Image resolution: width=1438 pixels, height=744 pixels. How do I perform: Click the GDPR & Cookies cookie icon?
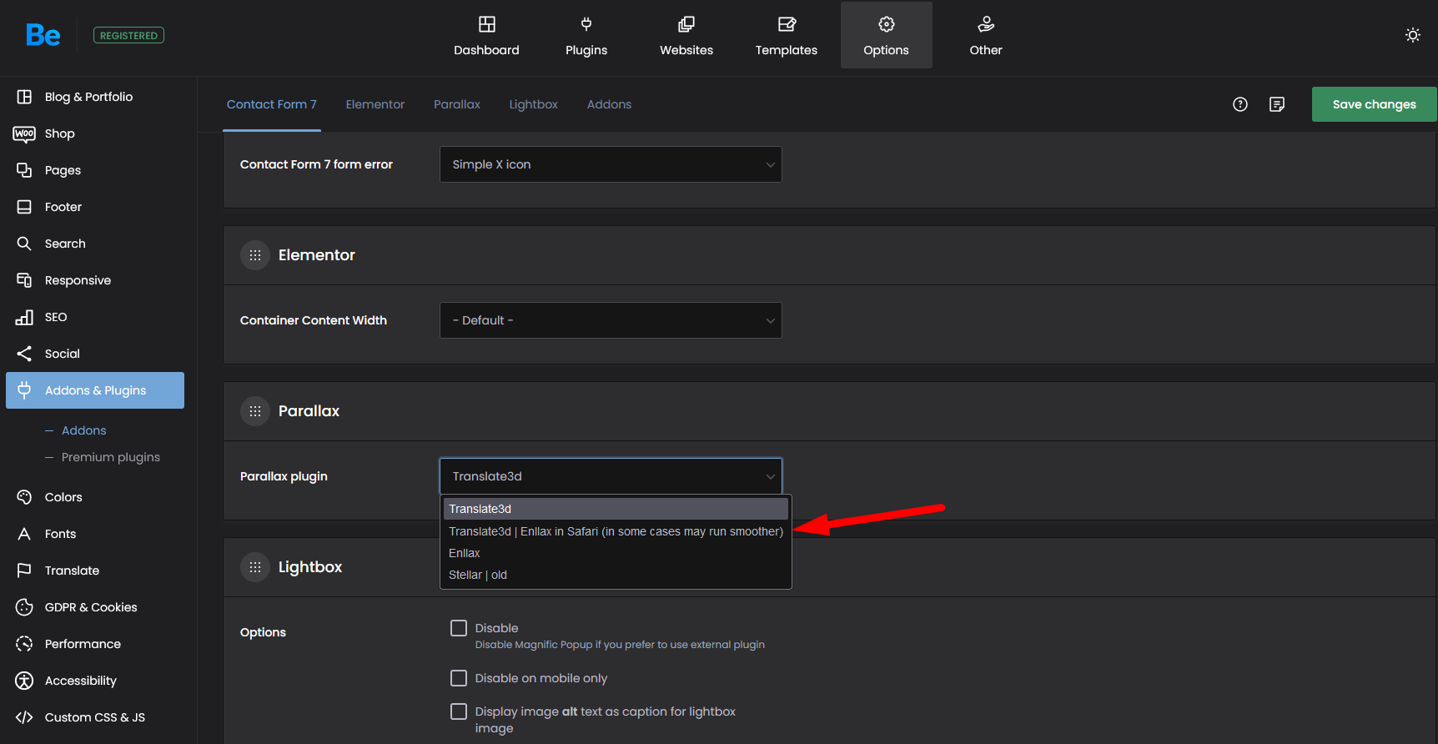24,607
